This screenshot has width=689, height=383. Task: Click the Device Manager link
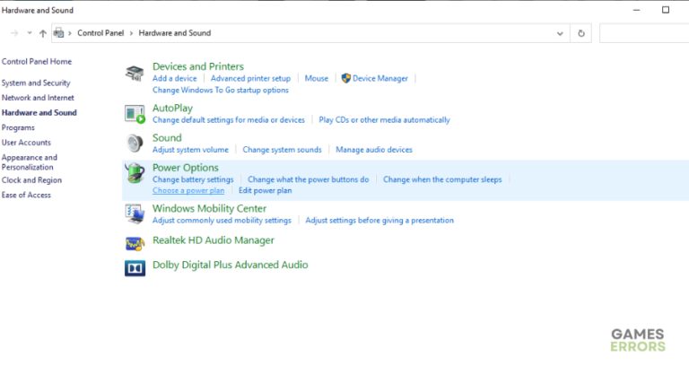point(379,78)
